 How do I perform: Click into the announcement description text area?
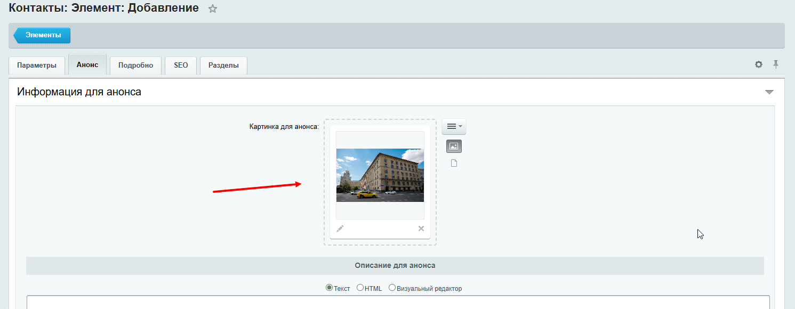[x=398, y=303]
